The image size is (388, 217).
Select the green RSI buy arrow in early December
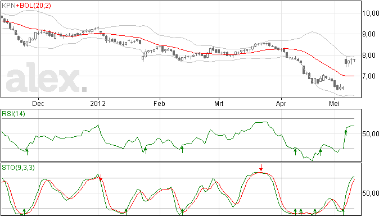click(x=27, y=152)
